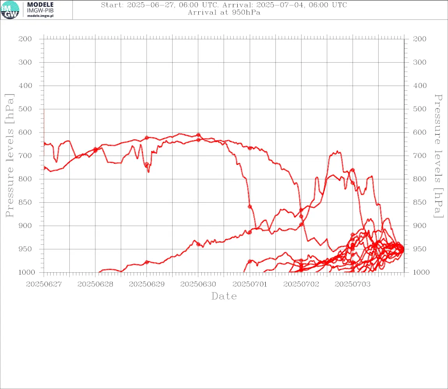448x389 pixels.
Task: Click the IMGW-PIB label
Action: (x=40, y=11)
